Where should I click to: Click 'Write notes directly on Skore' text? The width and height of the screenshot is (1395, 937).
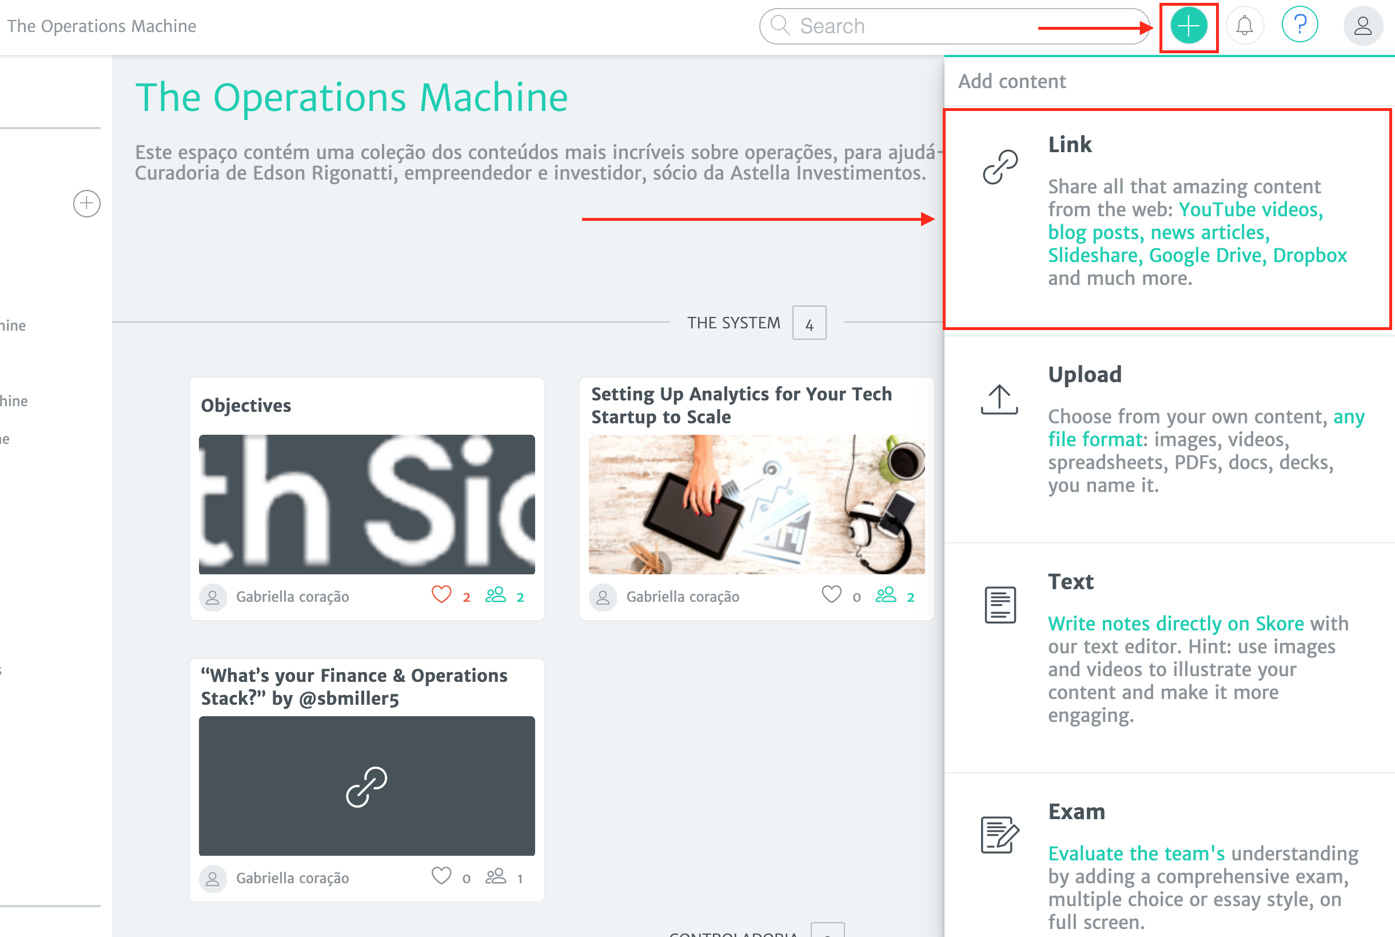coord(1176,624)
